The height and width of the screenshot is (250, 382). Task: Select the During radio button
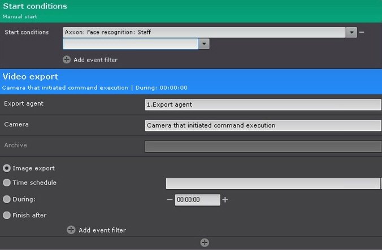pyautogui.click(x=7, y=199)
